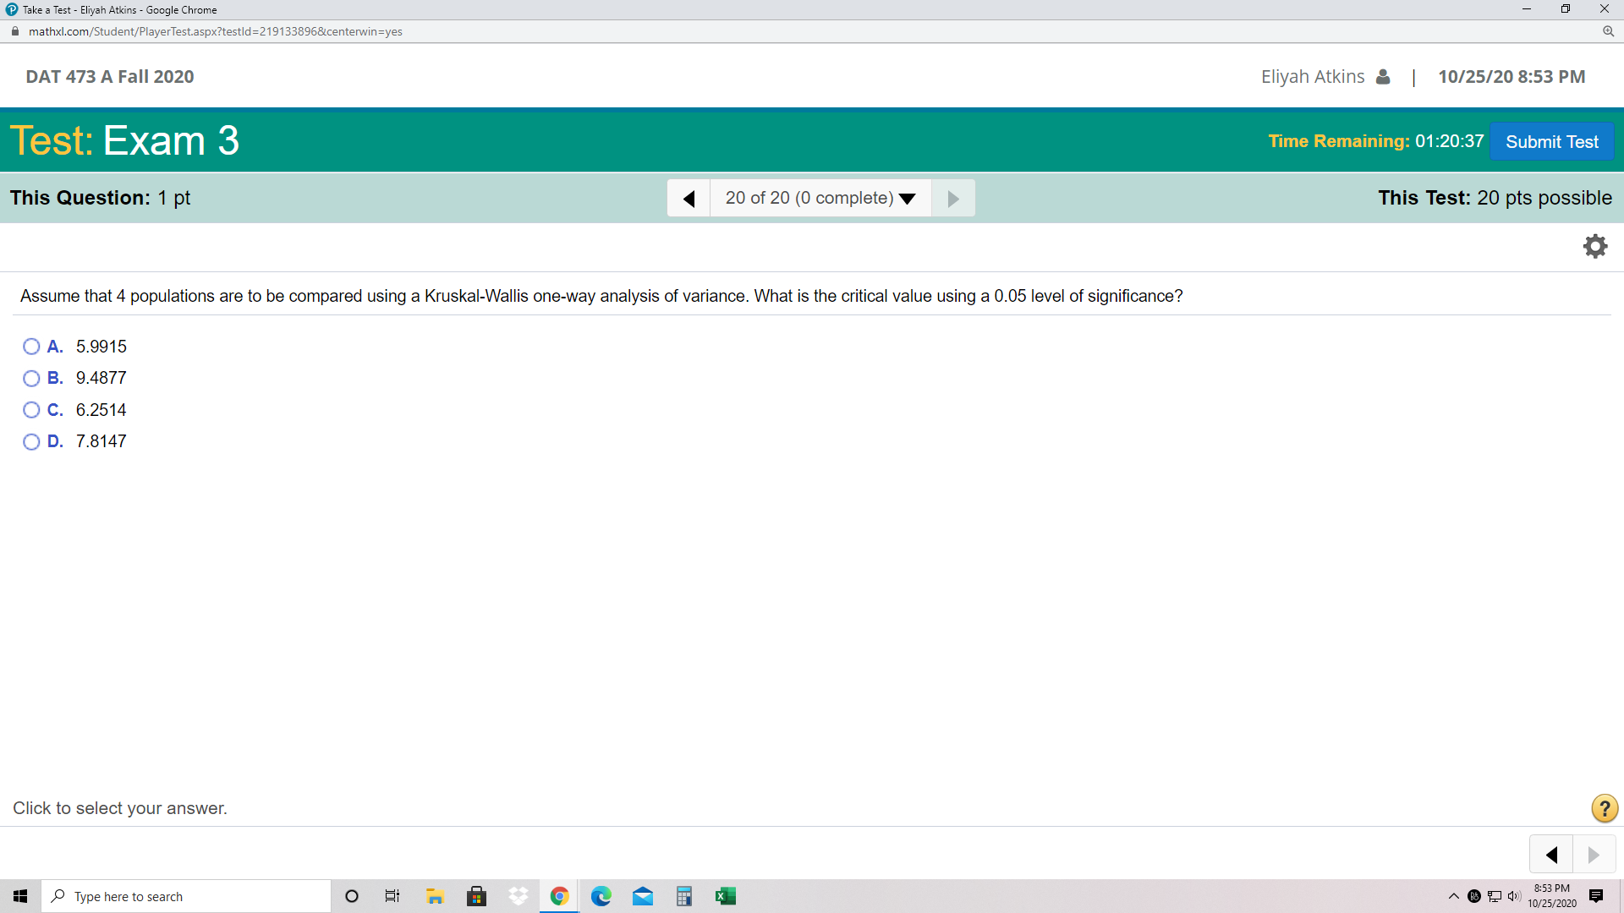Click the previous question arrow
The image size is (1624, 913).
[x=689, y=197]
